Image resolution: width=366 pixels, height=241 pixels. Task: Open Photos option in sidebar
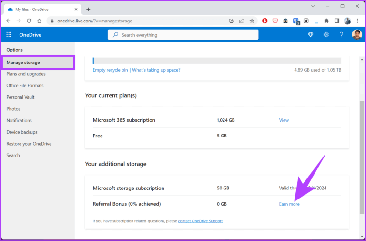[13, 109]
